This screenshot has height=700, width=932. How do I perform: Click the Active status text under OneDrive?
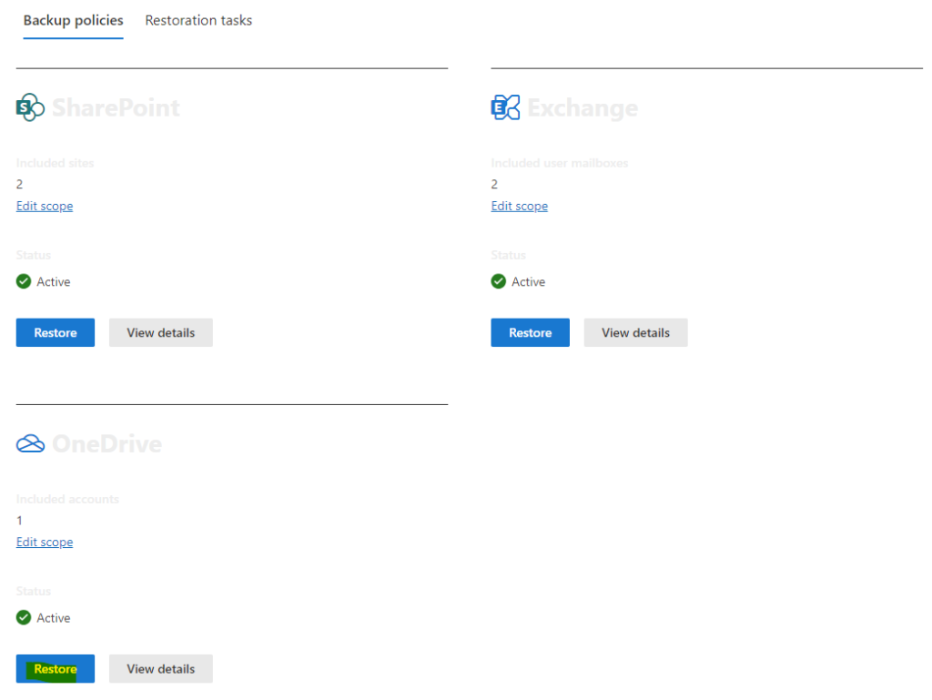[54, 618]
